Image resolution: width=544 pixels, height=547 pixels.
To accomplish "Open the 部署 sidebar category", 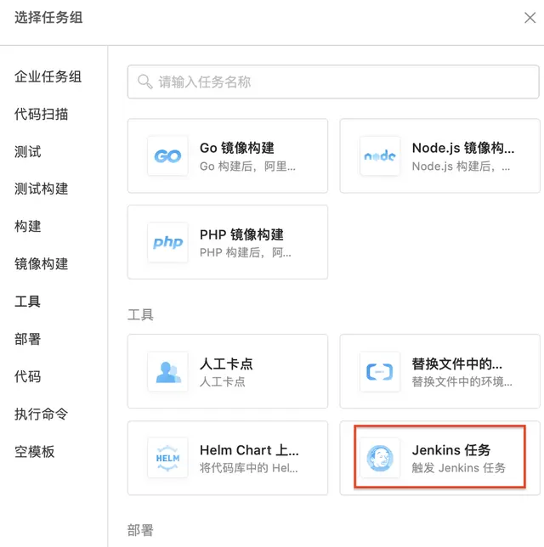I will click(x=27, y=339).
